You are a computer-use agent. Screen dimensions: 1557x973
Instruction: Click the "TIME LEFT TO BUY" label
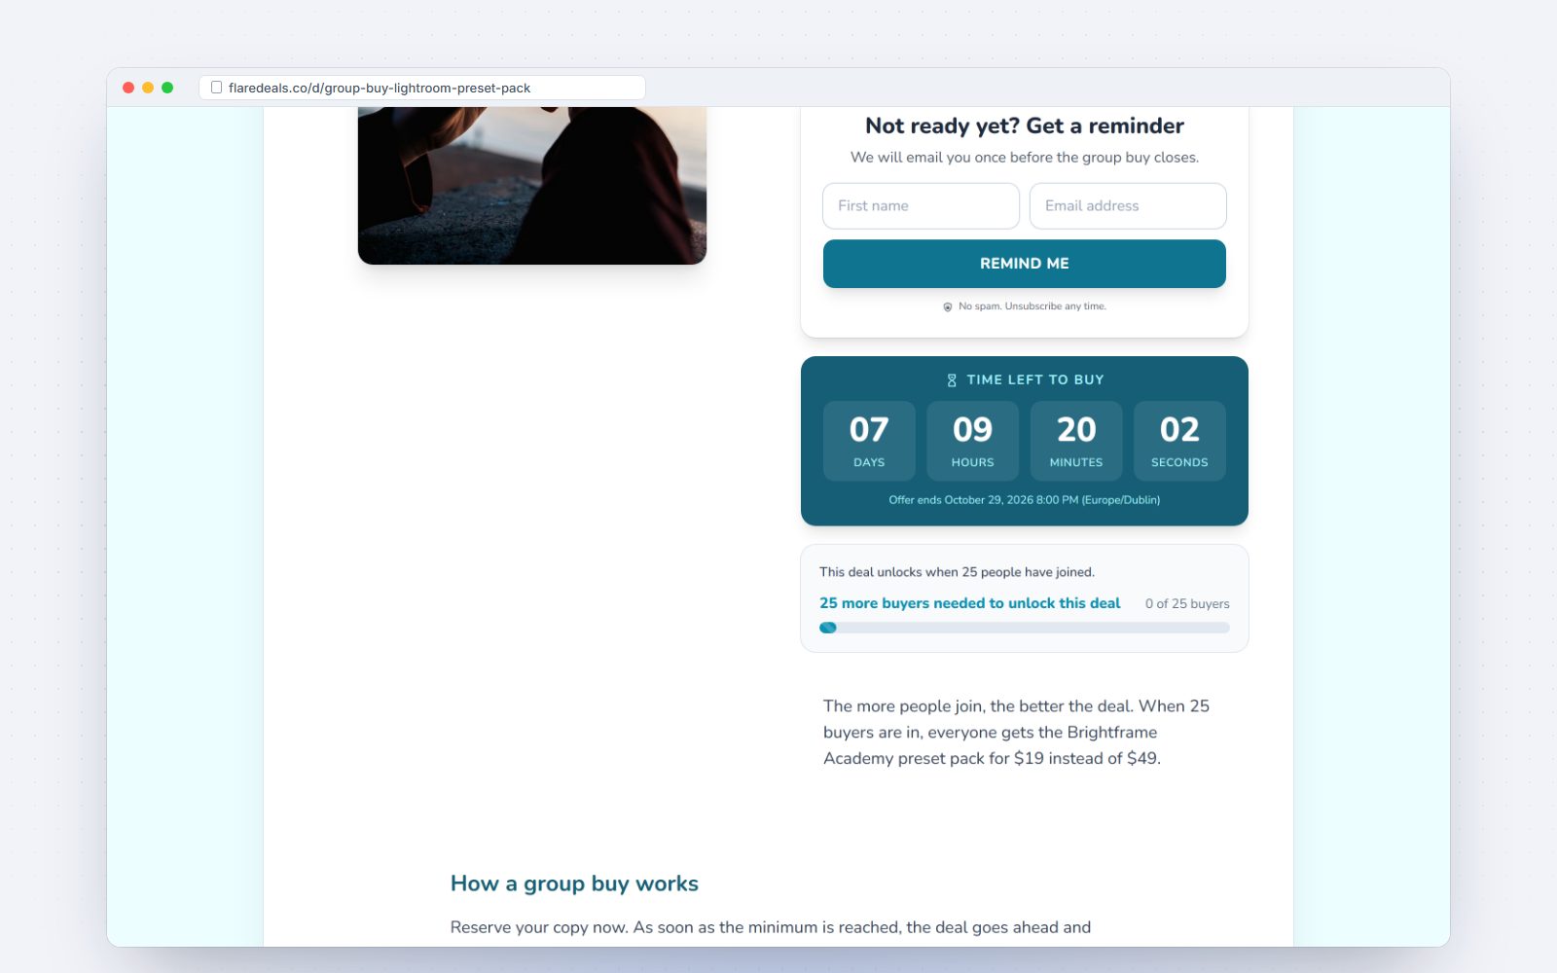tap(1035, 380)
